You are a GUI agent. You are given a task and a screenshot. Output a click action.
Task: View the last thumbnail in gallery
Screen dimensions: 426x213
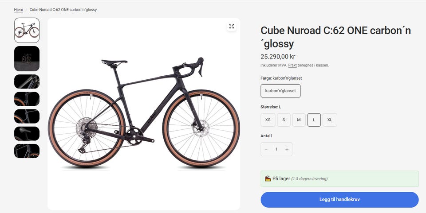pos(27,151)
